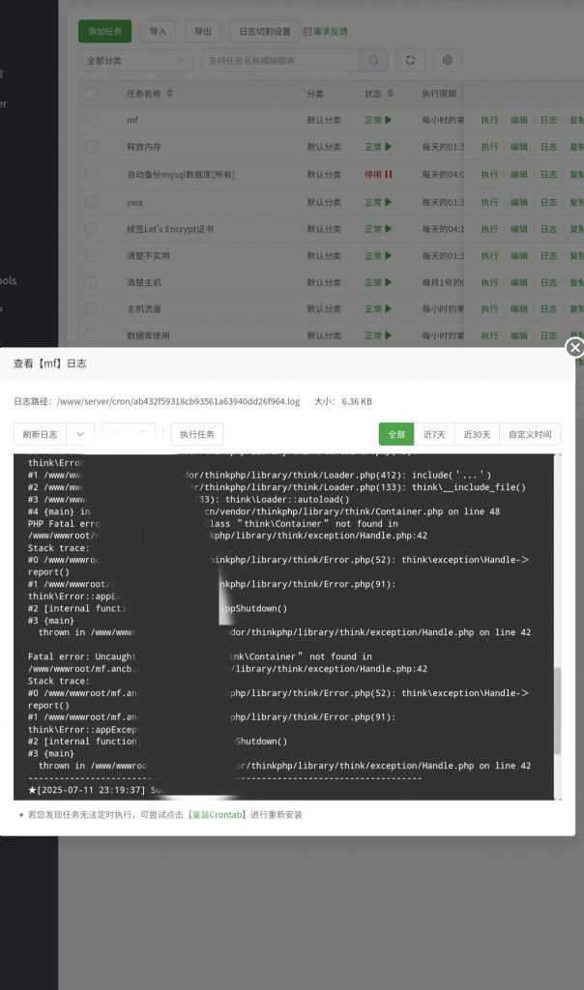Open the 全部分类 category dropdown

pos(135,60)
